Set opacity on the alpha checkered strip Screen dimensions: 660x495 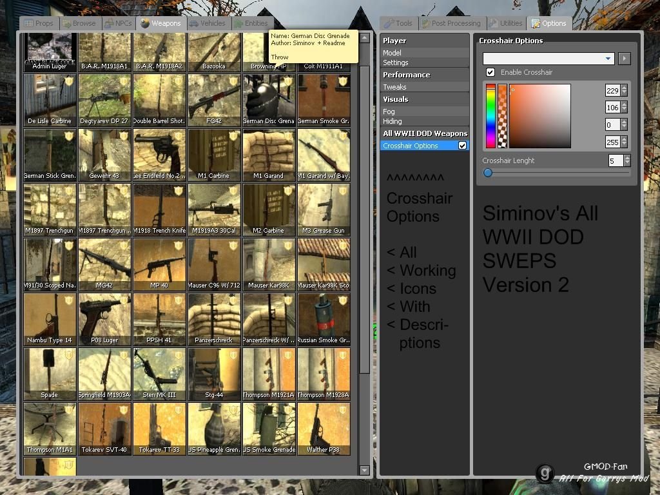tap(503, 116)
